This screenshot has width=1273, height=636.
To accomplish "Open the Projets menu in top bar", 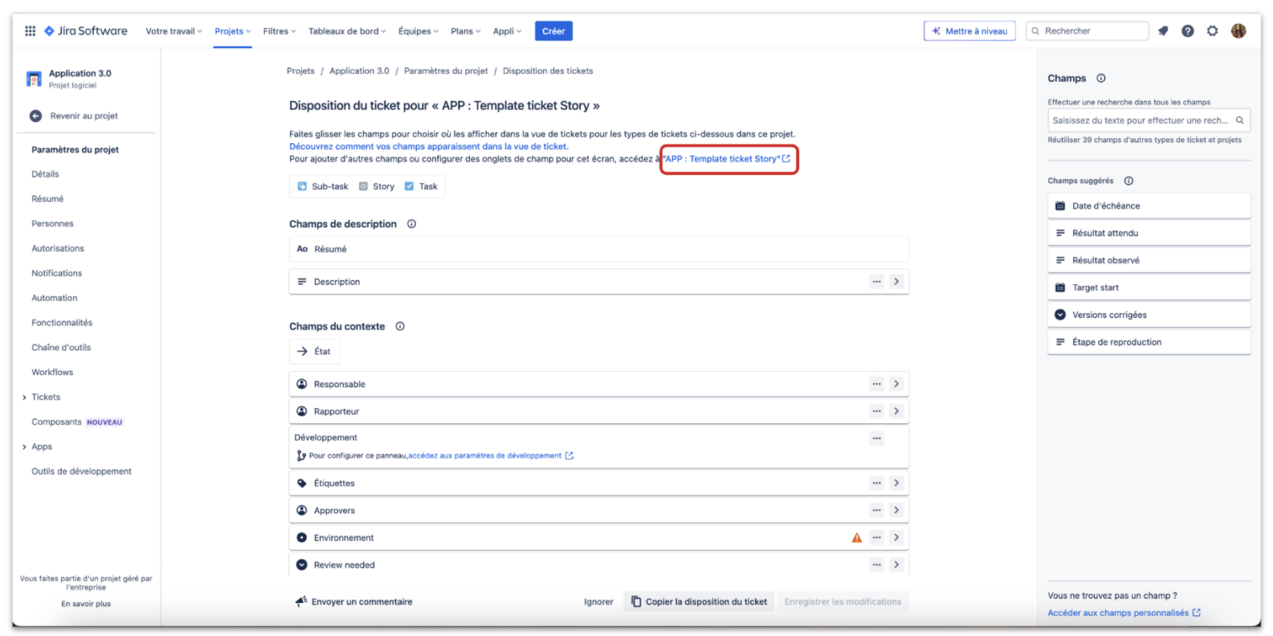I will (231, 31).
